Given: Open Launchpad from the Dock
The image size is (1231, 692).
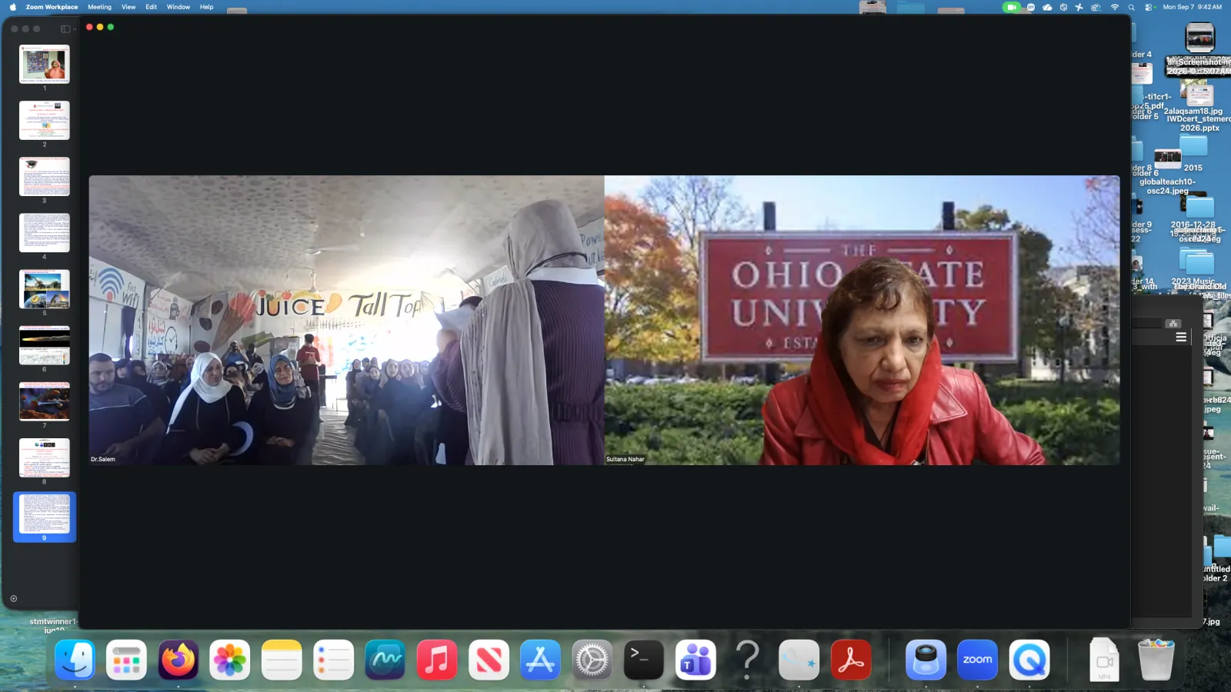Looking at the screenshot, I should pyautogui.click(x=126, y=660).
